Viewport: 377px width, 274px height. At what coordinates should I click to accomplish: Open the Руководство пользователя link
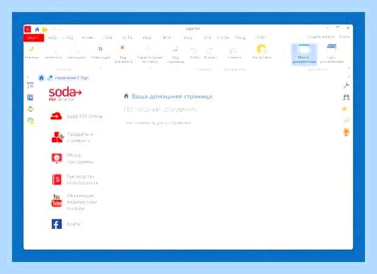coord(82,180)
